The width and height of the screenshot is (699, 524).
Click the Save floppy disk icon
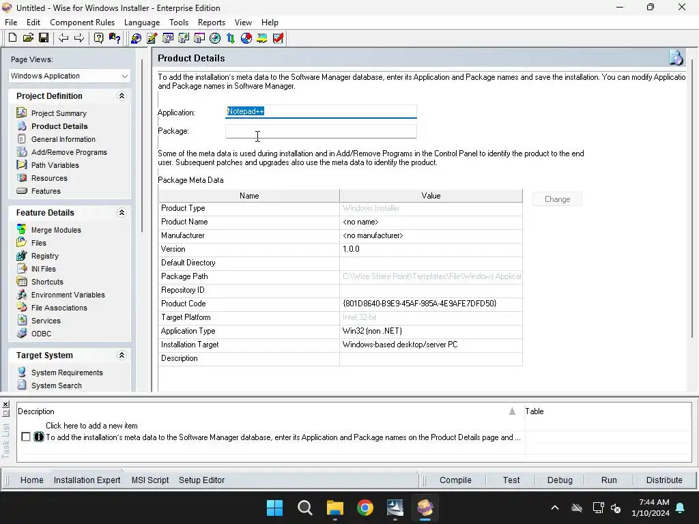coord(44,38)
